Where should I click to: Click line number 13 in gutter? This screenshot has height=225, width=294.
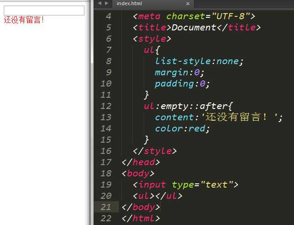point(106,117)
